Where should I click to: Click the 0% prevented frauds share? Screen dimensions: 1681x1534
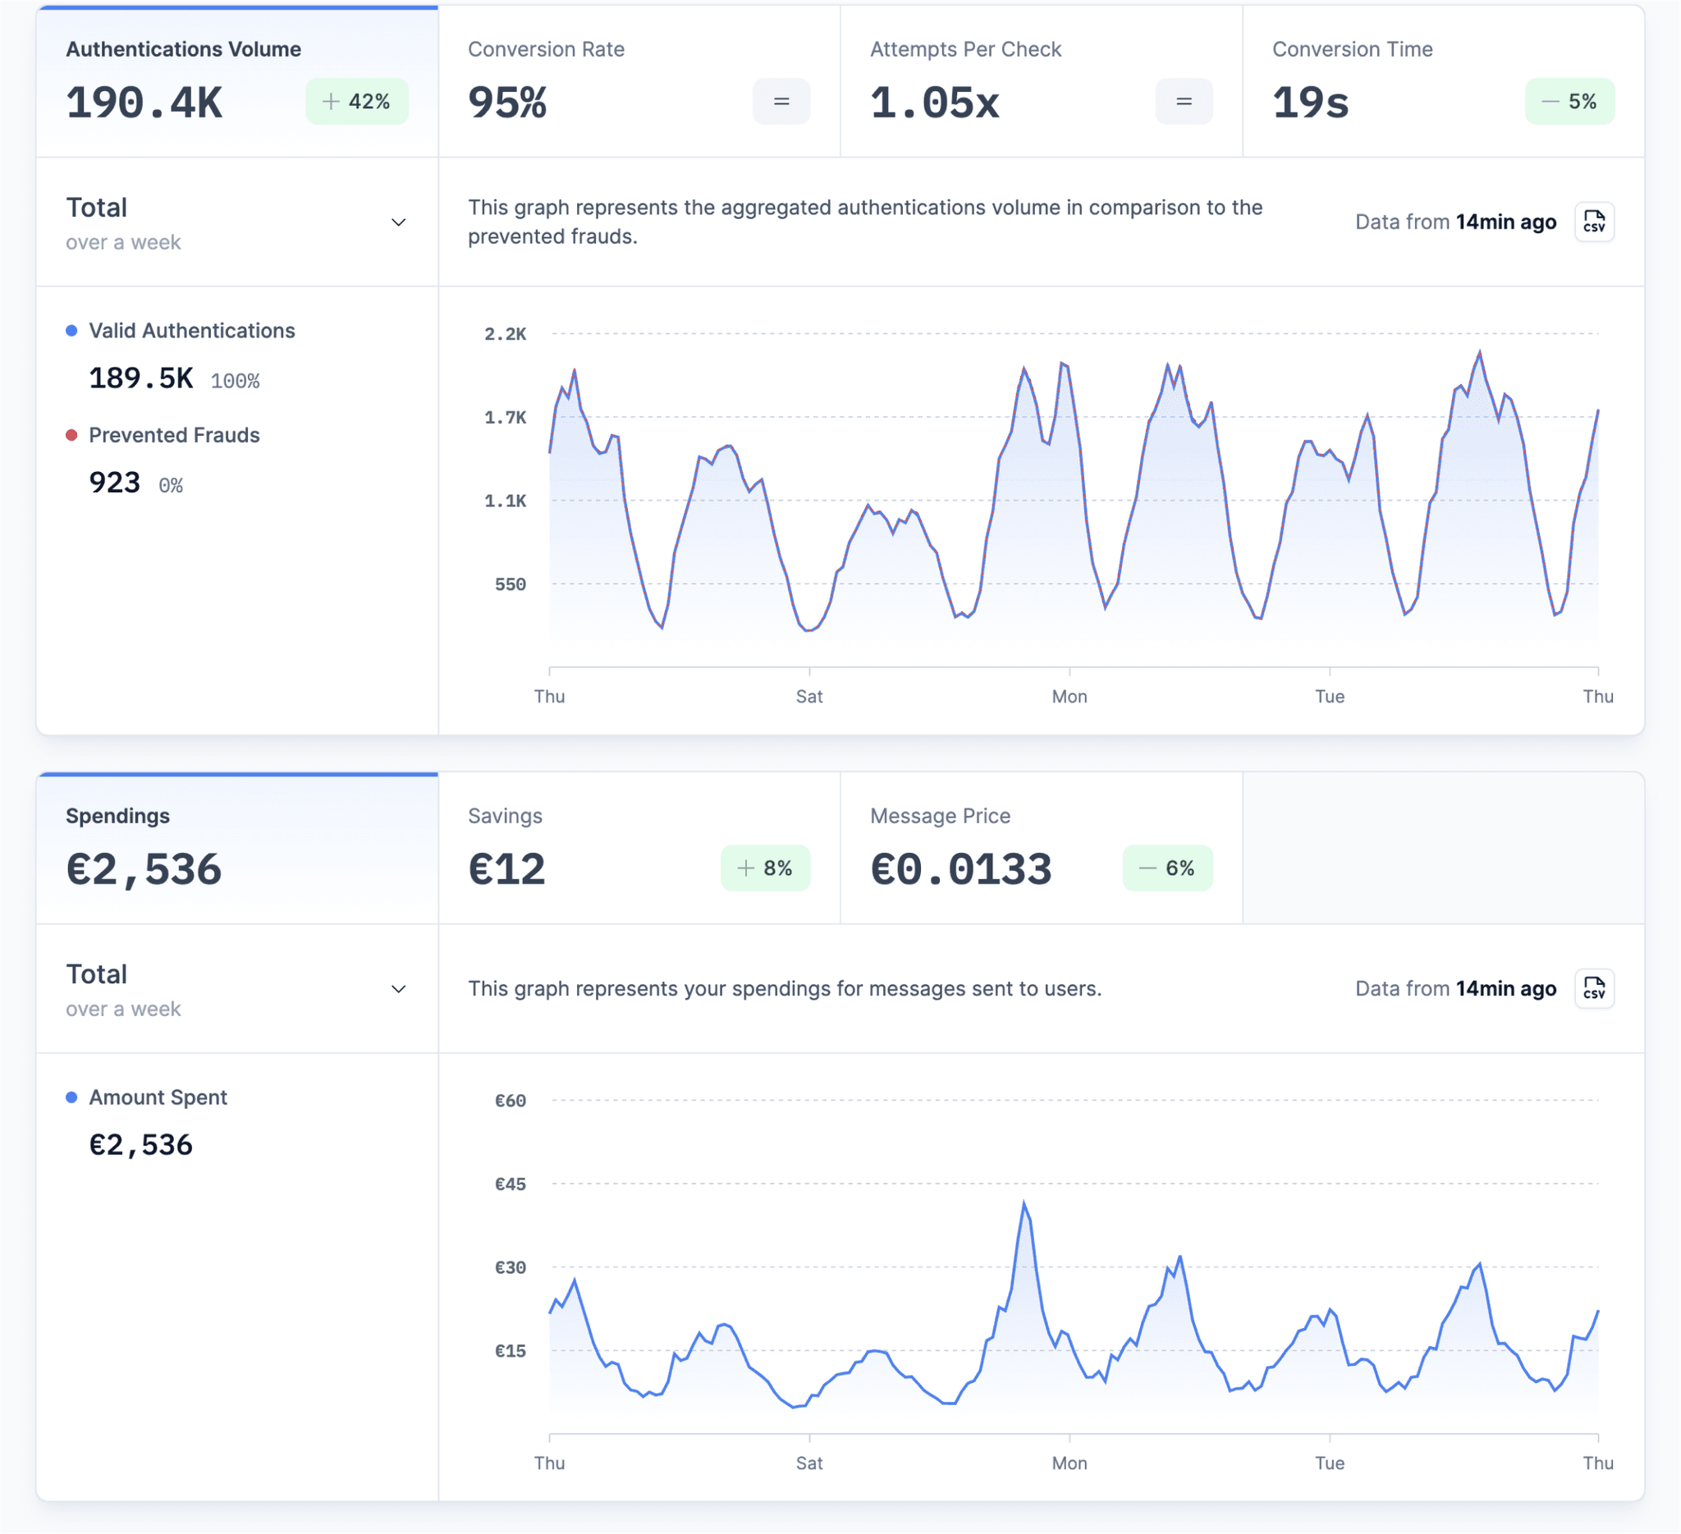[x=171, y=486]
